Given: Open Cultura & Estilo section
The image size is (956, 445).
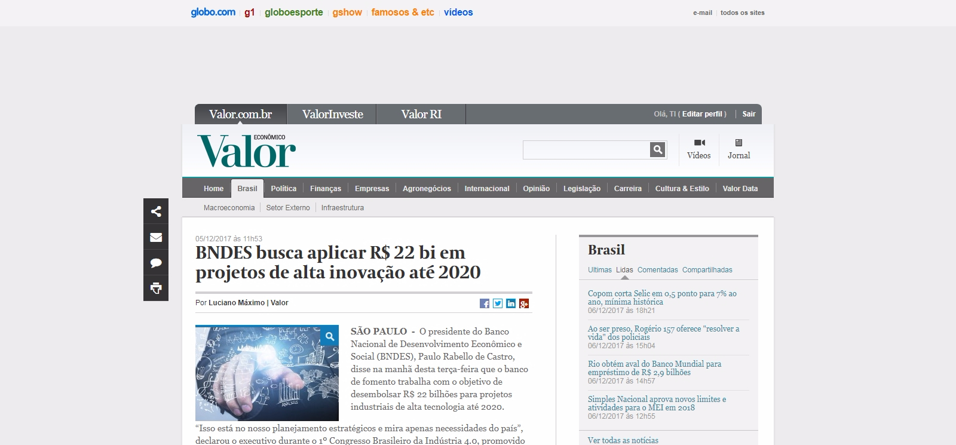Looking at the screenshot, I should coord(682,189).
